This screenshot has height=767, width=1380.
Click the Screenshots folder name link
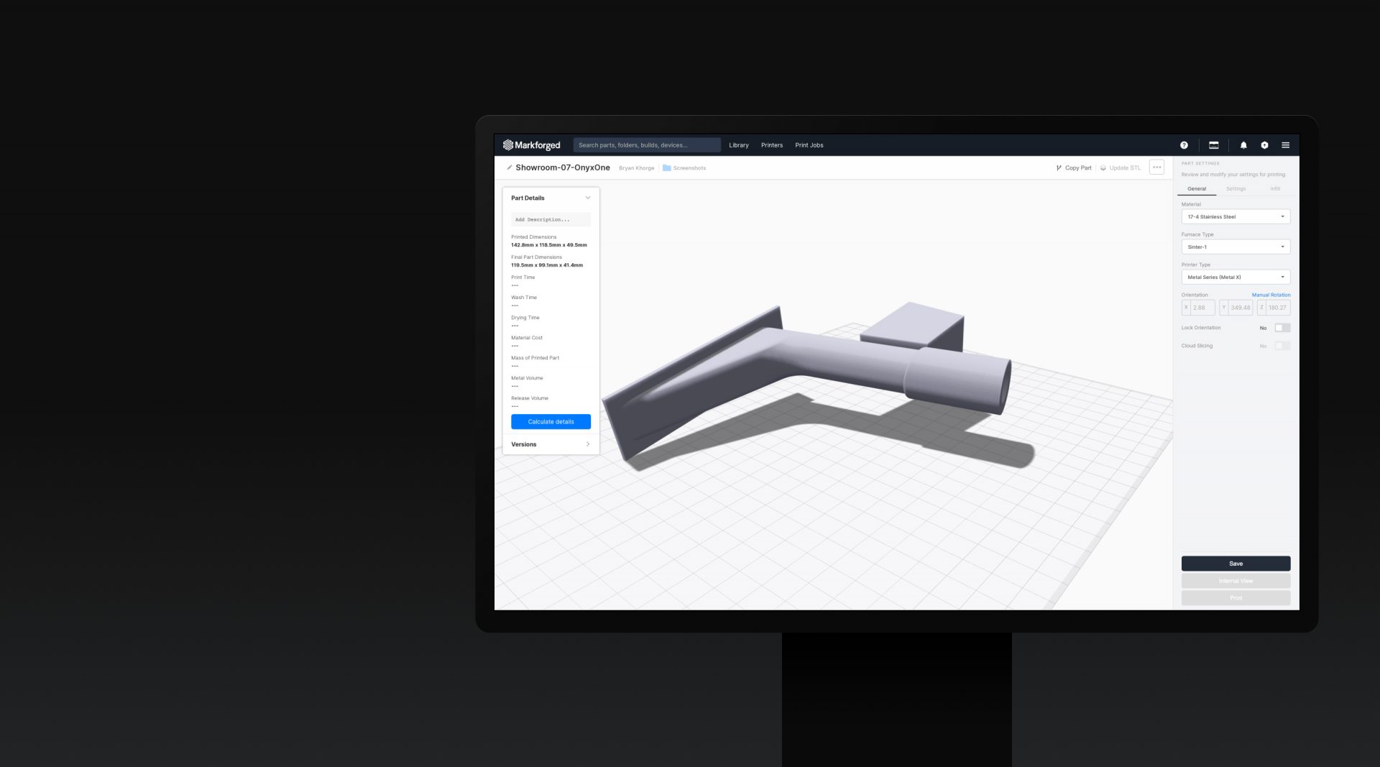click(689, 168)
